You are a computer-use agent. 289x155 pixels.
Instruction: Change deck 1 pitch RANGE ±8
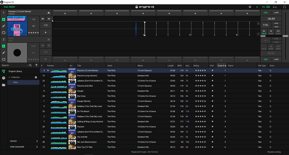[271, 32]
